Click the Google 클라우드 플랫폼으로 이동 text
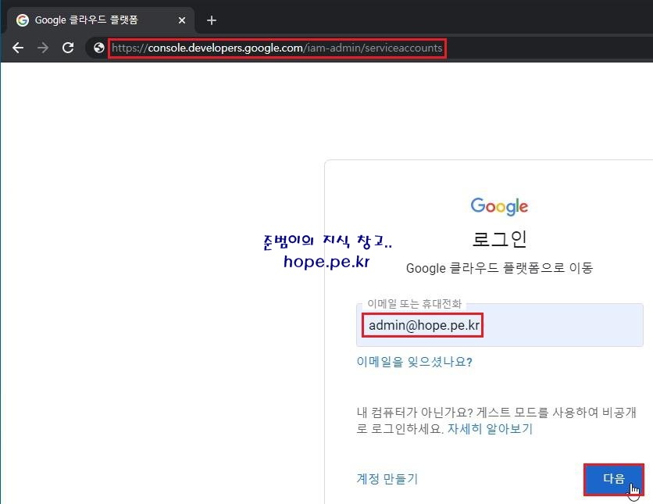The image size is (653, 504). [x=499, y=268]
